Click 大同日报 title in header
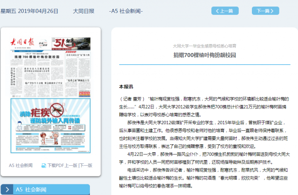The width and height of the screenshot is (298, 195). pos(84,11)
